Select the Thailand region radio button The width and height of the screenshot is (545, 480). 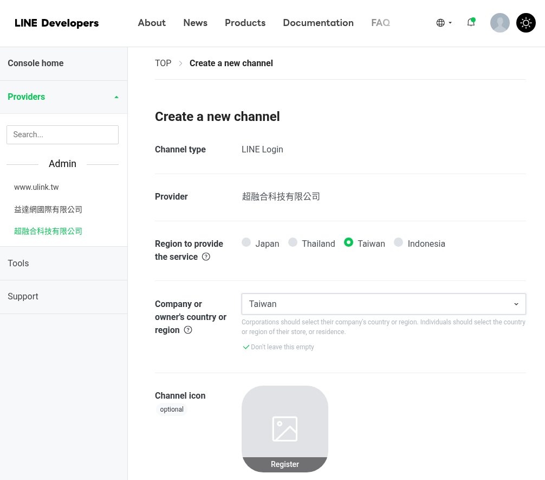point(293,242)
